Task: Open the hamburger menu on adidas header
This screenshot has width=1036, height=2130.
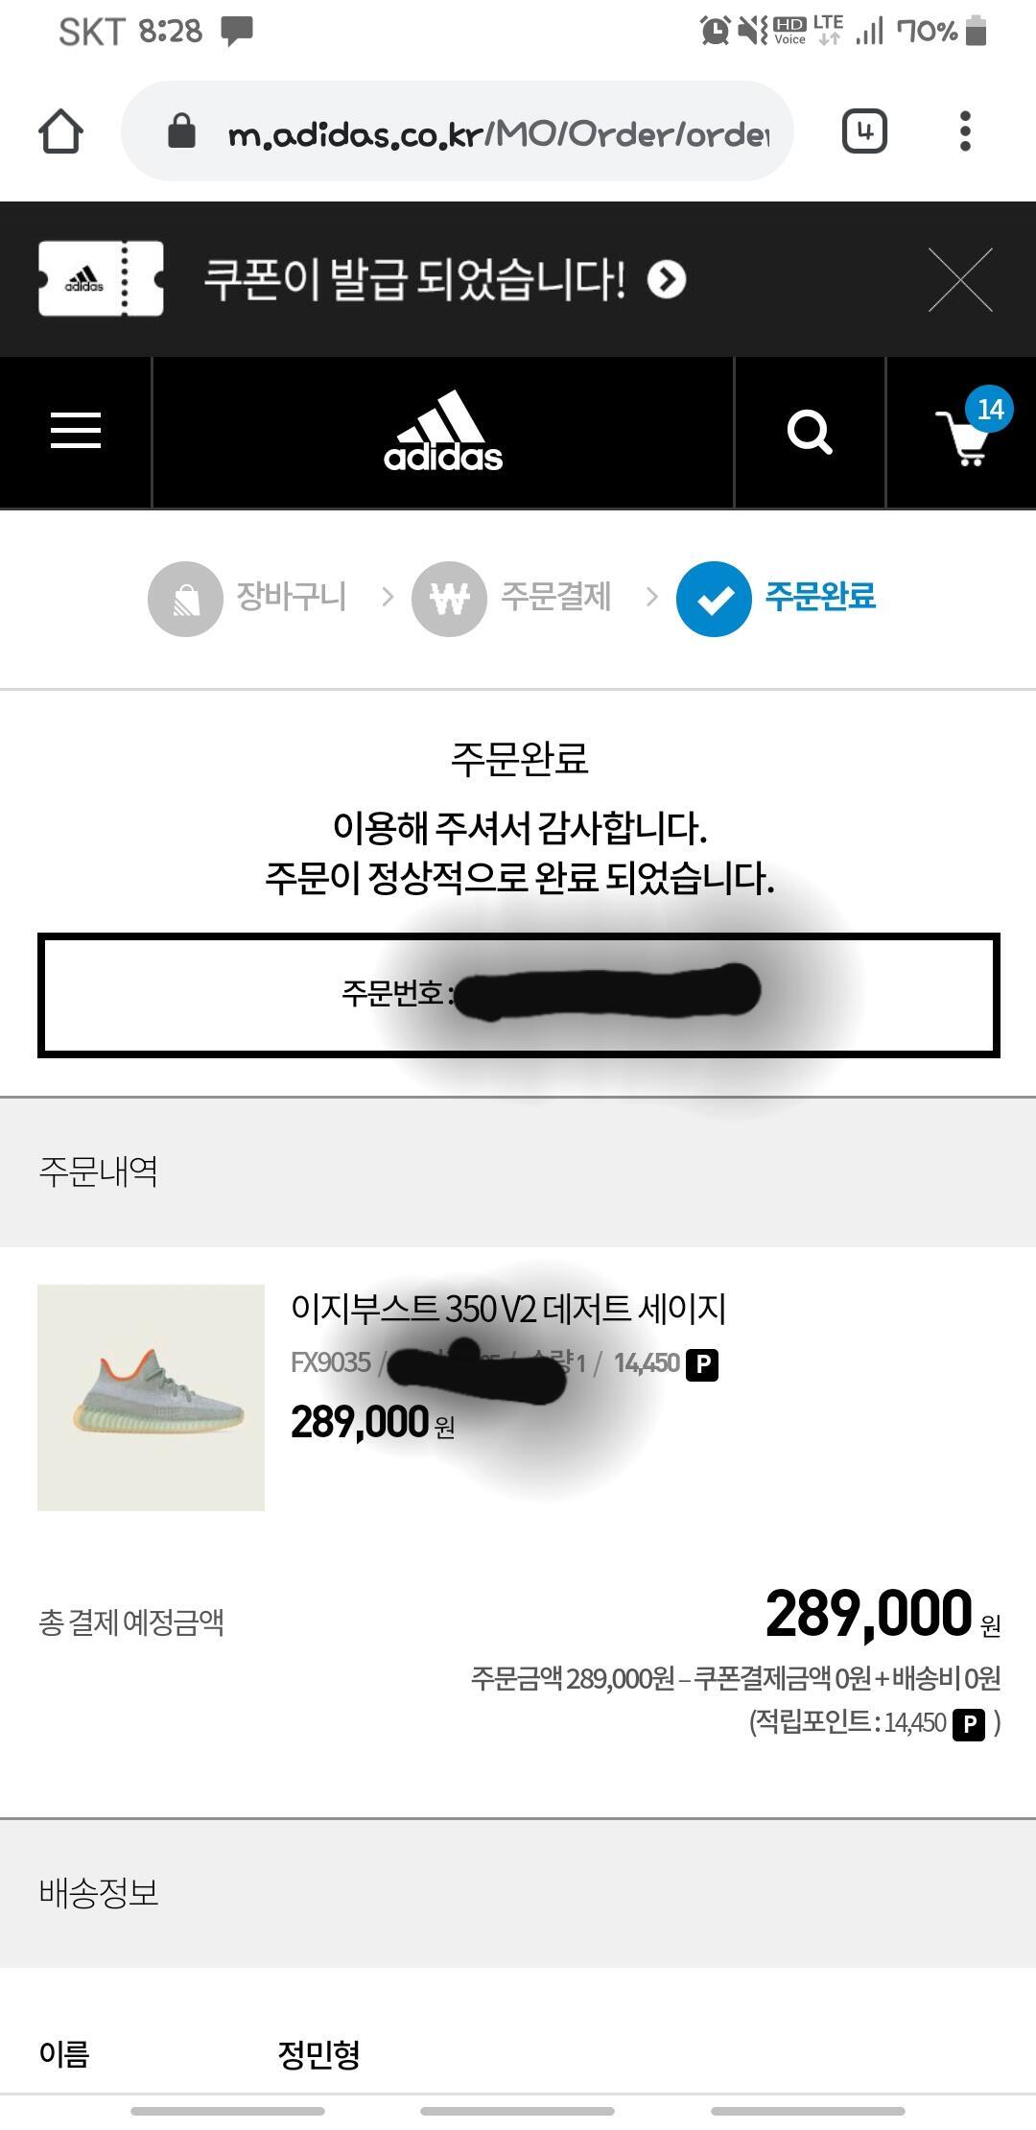Action: coord(76,431)
